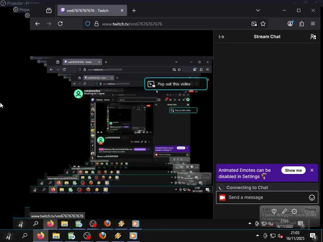Screen dimensions: 323x242
Task: Show site security info via padlock icon
Action: [x=96, y=24]
